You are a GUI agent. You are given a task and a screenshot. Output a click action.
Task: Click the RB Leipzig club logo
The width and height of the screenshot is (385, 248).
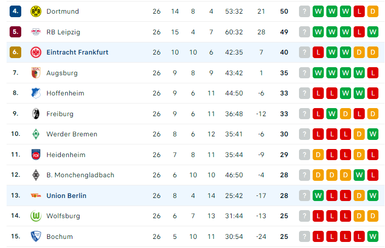[36, 32]
